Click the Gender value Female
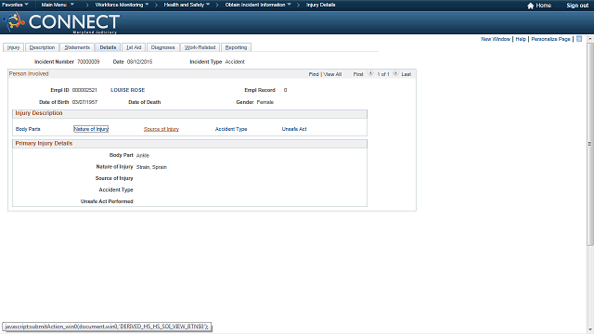Screen dimensions: 594x334 265,102
